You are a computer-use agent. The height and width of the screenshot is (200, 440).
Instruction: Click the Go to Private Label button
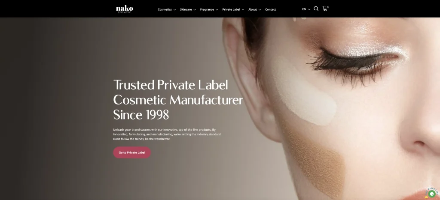coord(132,152)
